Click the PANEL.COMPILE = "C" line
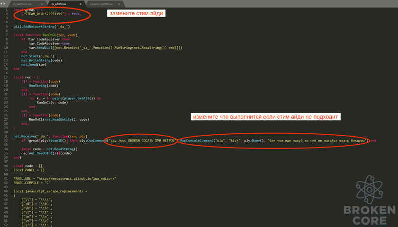The image size is (398, 227). pos(32,183)
